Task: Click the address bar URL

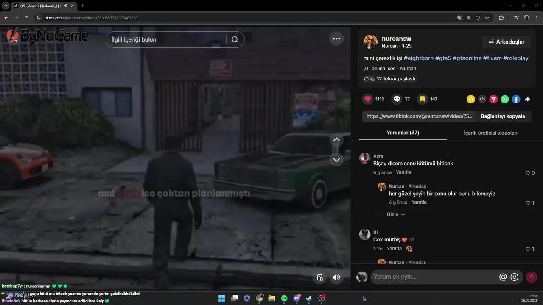Action: coord(91,18)
